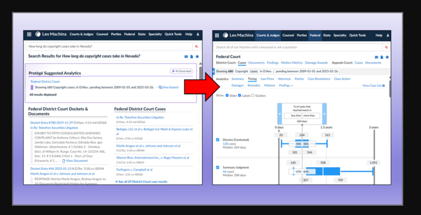The width and height of the screenshot is (421, 215).
Task: Uncheck the Slider checkbox in Show options
Action: (227, 95)
